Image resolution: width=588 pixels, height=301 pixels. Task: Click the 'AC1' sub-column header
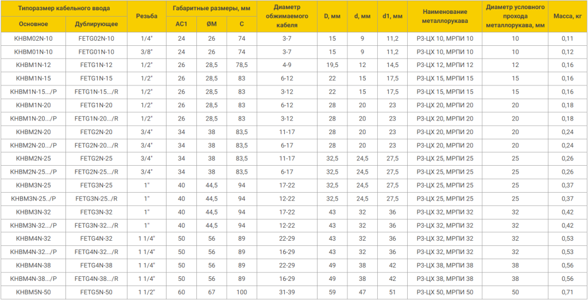click(x=181, y=24)
